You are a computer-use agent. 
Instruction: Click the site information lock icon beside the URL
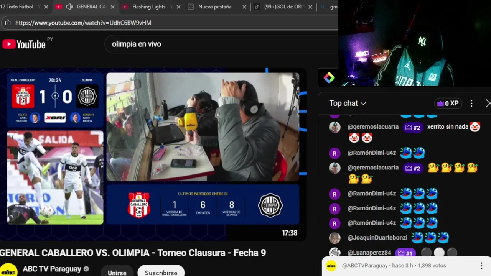pos(8,23)
